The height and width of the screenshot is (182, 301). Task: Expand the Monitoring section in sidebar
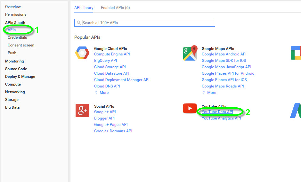click(14, 61)
